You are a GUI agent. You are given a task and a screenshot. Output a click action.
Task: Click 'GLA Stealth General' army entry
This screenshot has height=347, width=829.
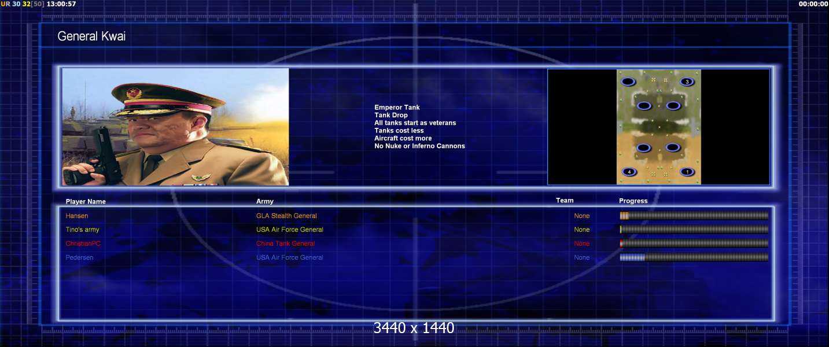[x=286, y=216]
